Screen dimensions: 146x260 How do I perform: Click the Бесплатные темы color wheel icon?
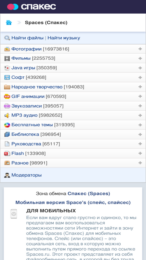point(7,125)
